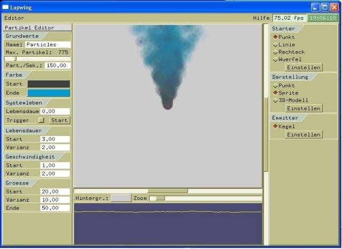Image resolution: width=342 pixels, height=249 pixels.
Task: Select the Kegel emitter option
Action: point(276,126)
